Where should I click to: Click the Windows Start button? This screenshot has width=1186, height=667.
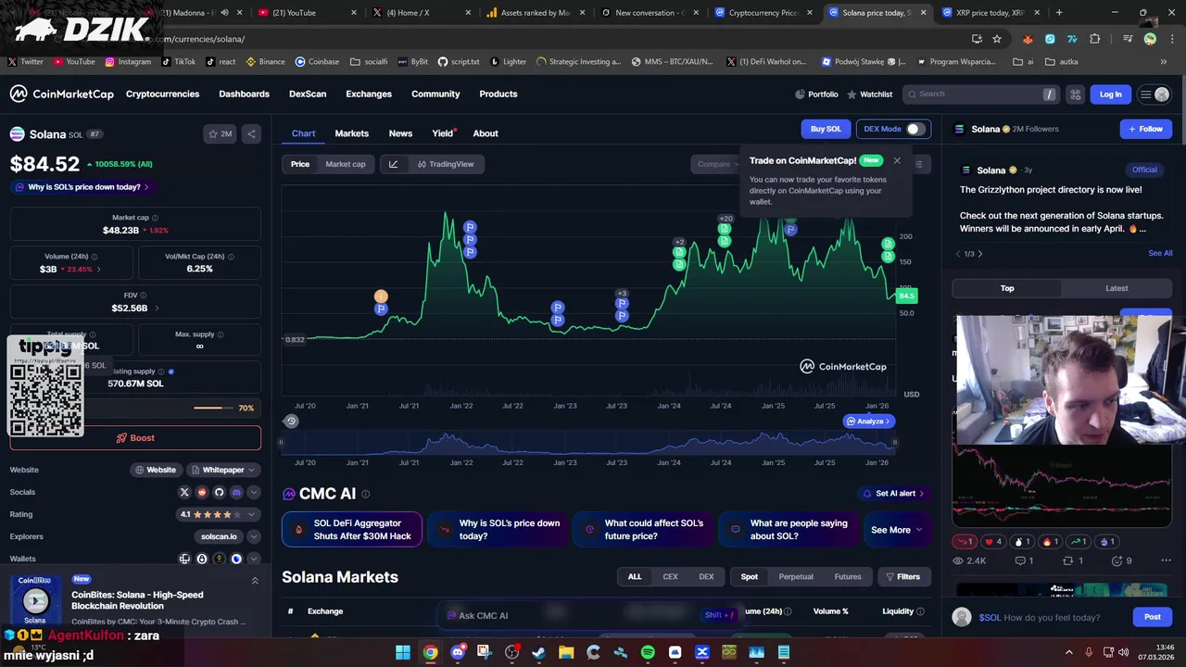point(403,652)
